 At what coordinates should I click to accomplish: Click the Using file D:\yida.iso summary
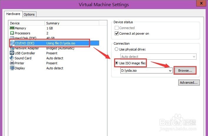[61, 43]
